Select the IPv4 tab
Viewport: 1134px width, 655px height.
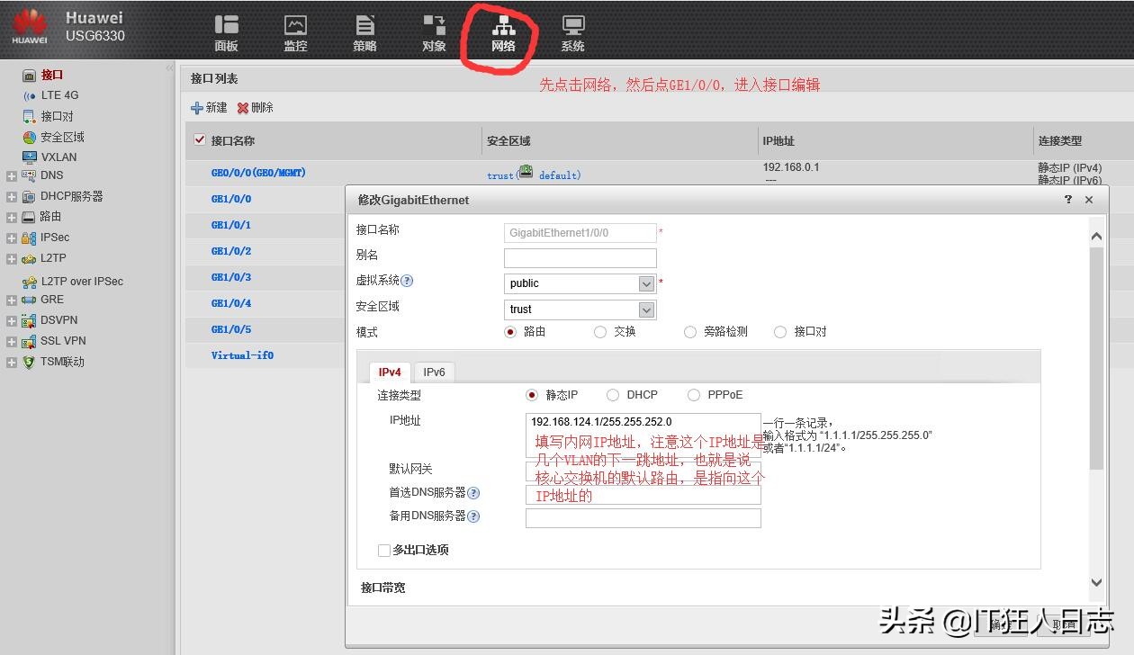tap(389, 372)
